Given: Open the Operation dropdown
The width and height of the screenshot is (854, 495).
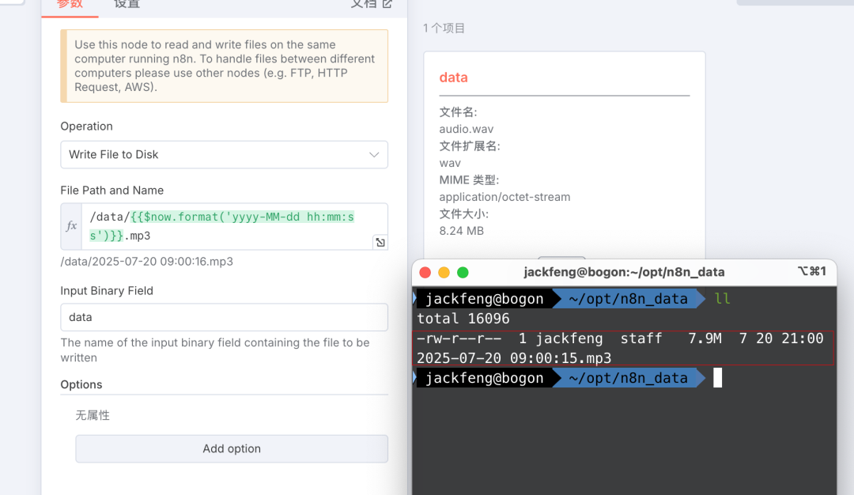Looking at the screenshot, I should [x=224, y=155].
